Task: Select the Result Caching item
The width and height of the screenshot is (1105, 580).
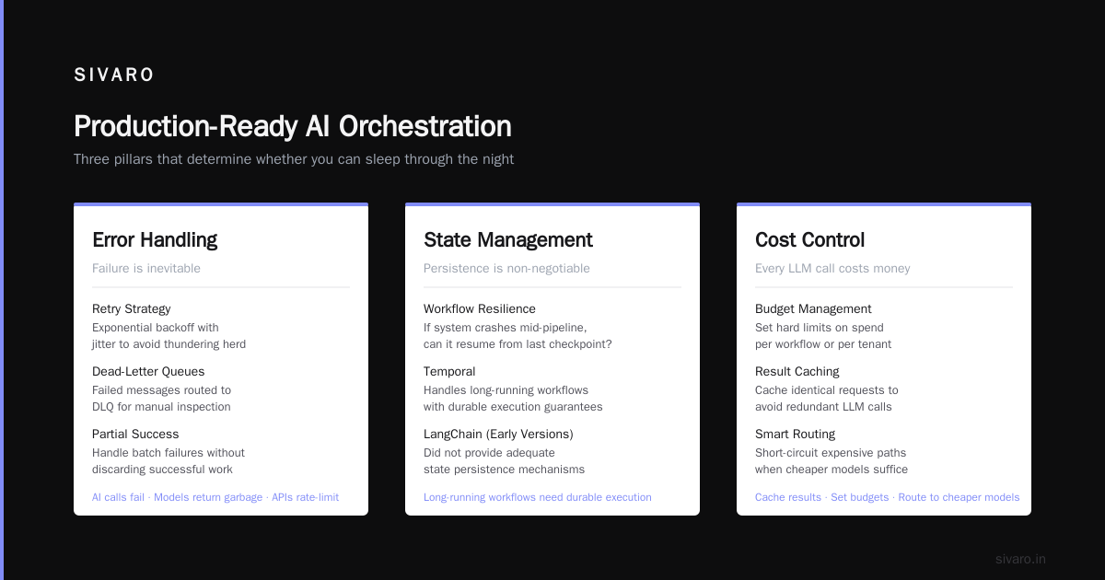Action: (x=797, y=372)
